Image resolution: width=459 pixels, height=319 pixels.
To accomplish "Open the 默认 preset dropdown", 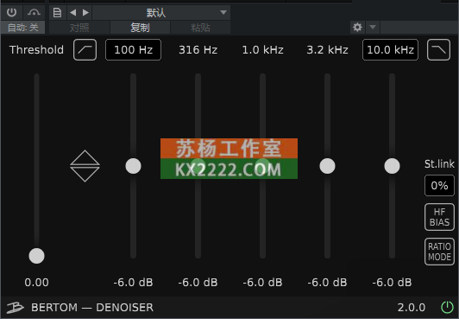I will click(x=161, y=13).
